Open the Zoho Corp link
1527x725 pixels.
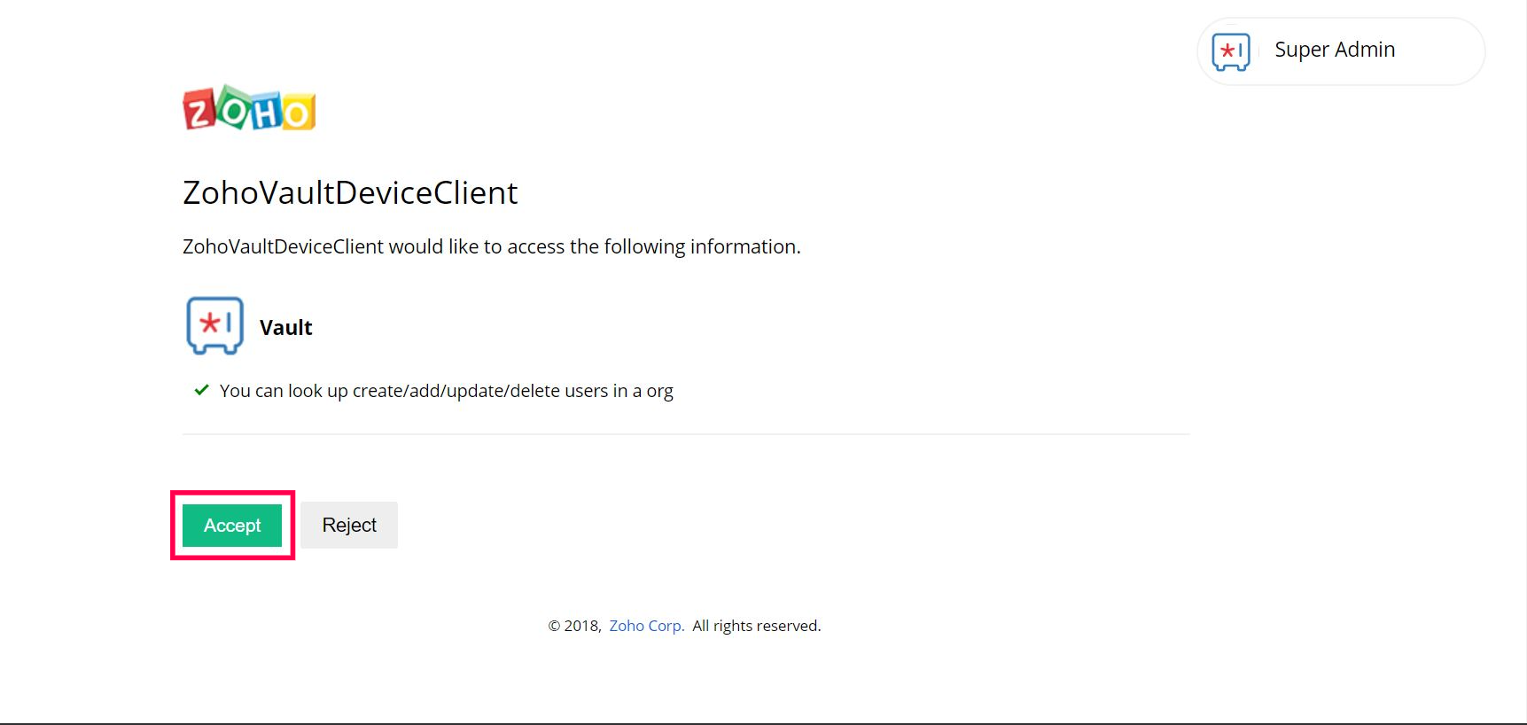pyautogui.click(x=645, y=626)
